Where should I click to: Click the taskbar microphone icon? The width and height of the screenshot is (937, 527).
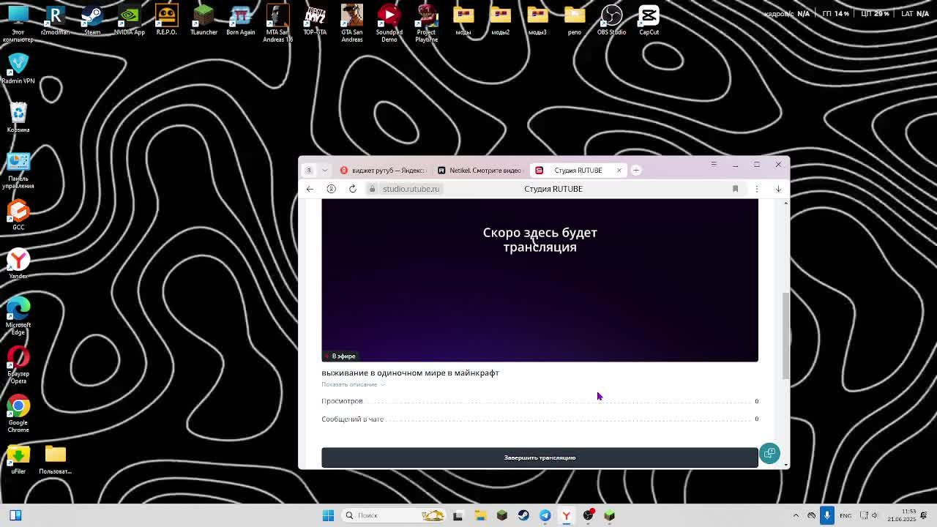[x=827, y=515]
